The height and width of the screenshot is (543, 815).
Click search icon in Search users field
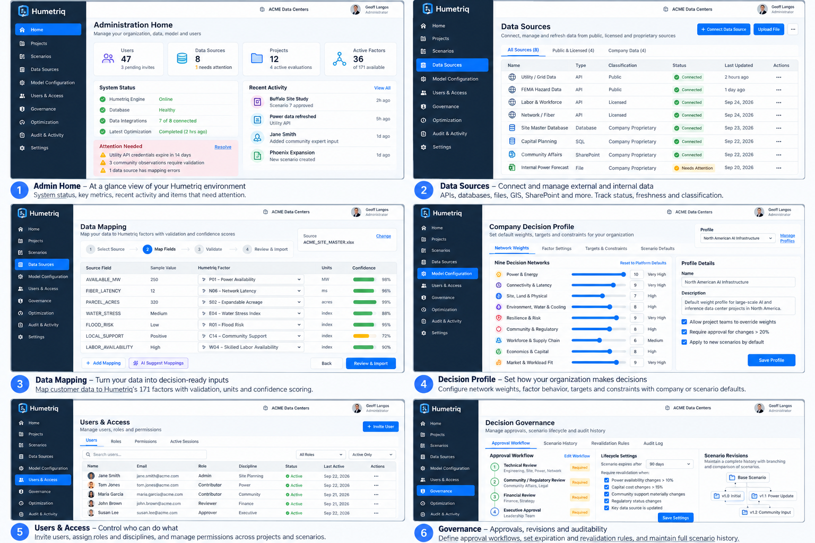(x=88, y=454)
